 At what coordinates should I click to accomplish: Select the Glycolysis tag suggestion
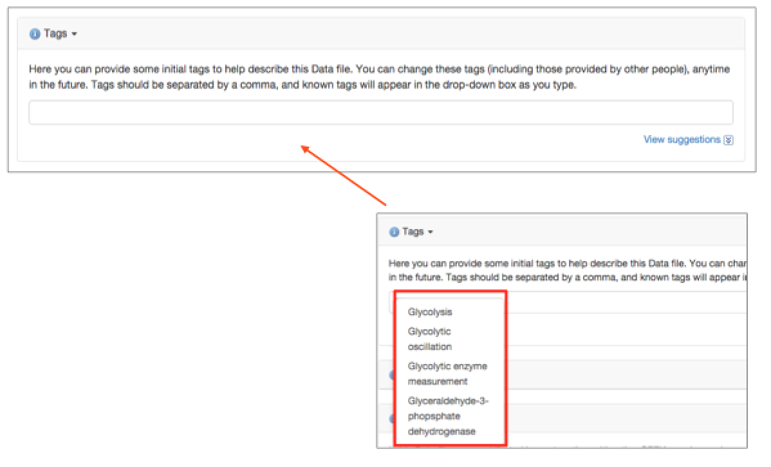pos(430,312)
